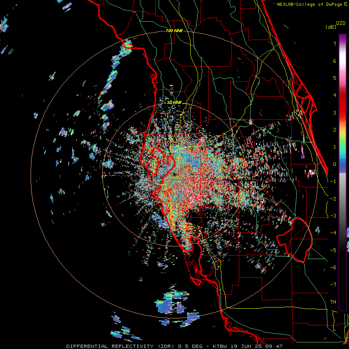Image resolution: width=349 pixels, height=349 pixels.
Task: Click the DZD [dB] color scale heading
Action: click(x=335, y=25)
